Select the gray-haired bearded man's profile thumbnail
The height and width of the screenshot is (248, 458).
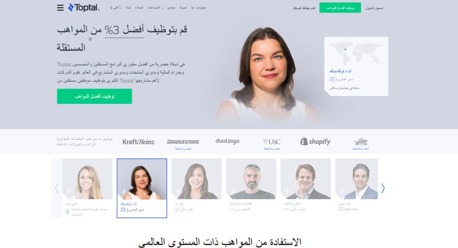(251, 179)
